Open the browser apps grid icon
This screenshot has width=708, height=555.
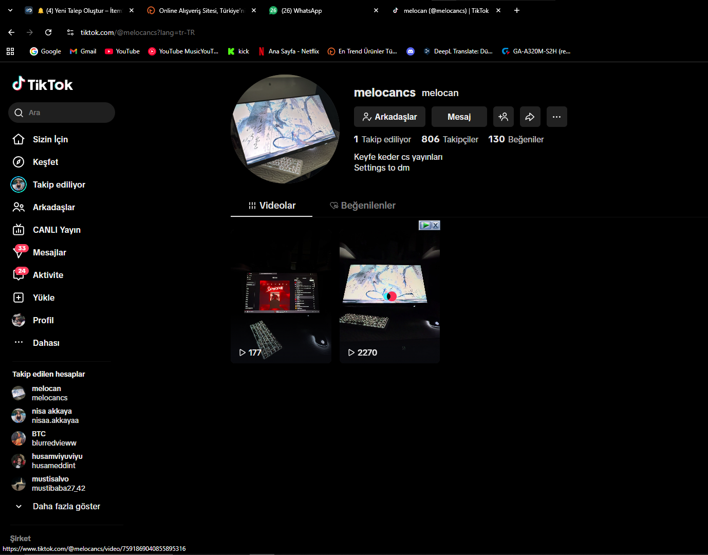click(x=10, y=51)
